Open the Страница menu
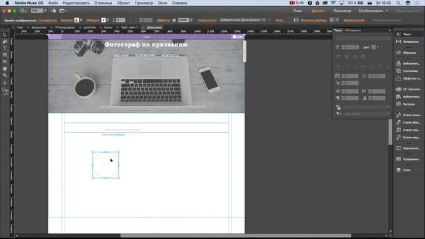Viewport: 425px width, 239px height. [x=104, y=3]
